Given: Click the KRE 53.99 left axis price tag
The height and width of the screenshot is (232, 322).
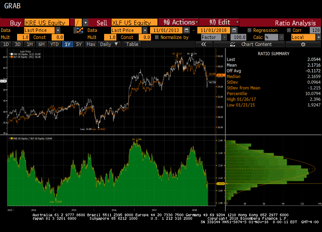Looking at the screenshot, I should pos(3,81).
